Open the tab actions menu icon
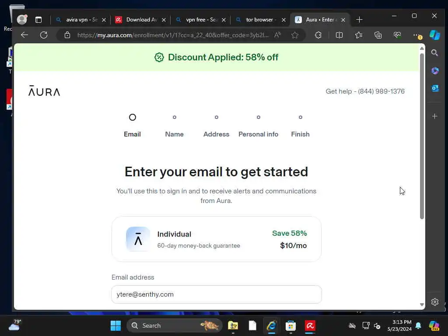The image size is (448, 336). coord(38,20)
